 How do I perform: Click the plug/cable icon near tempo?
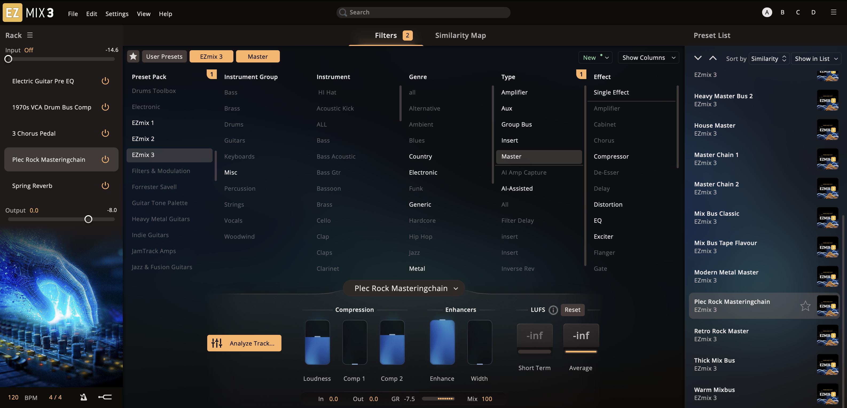(x=105, y=397)
